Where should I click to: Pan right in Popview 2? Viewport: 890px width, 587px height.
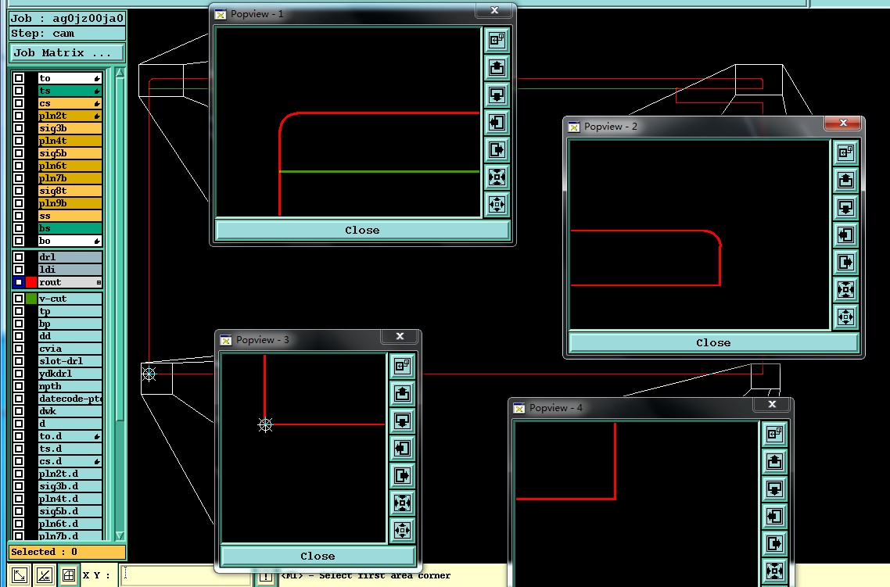pos(845,262)
